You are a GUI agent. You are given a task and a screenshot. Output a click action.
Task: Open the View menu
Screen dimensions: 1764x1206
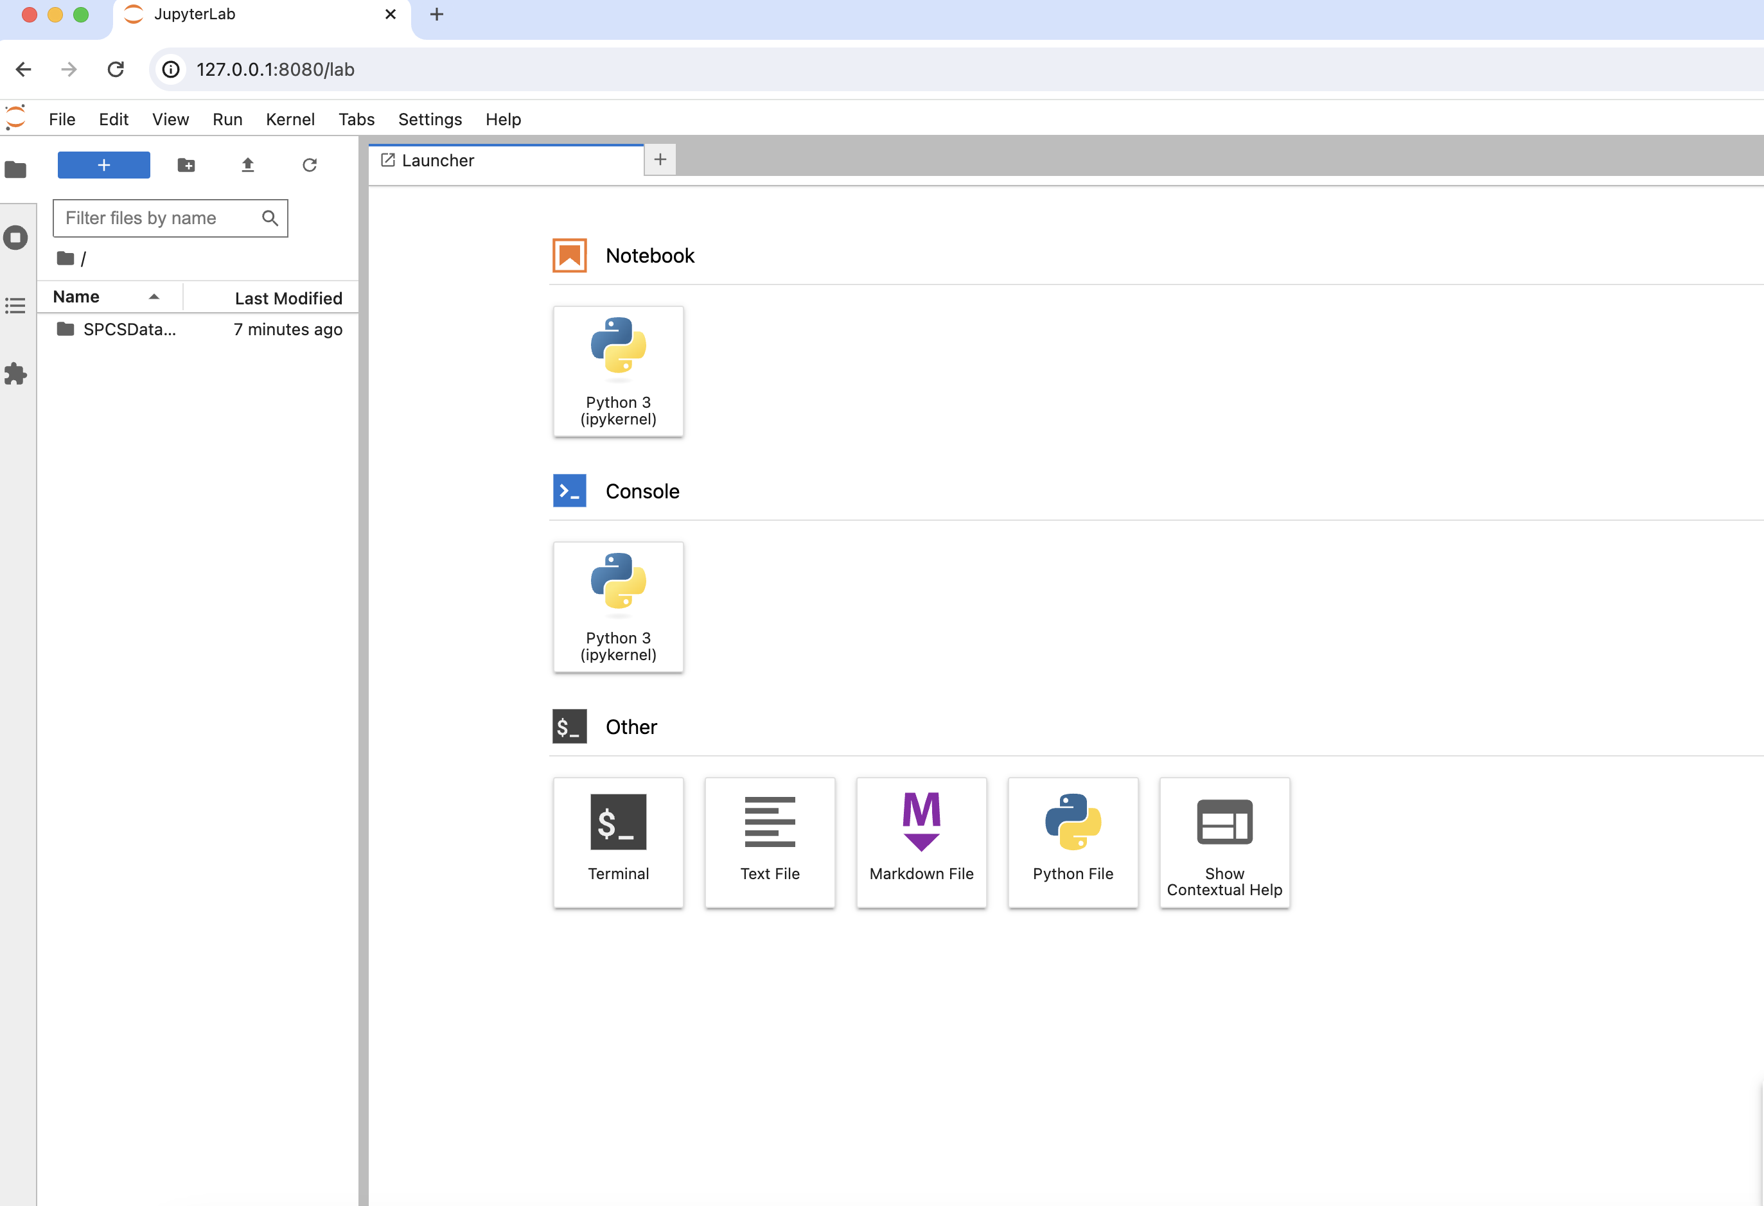click(x=170, y=119)
